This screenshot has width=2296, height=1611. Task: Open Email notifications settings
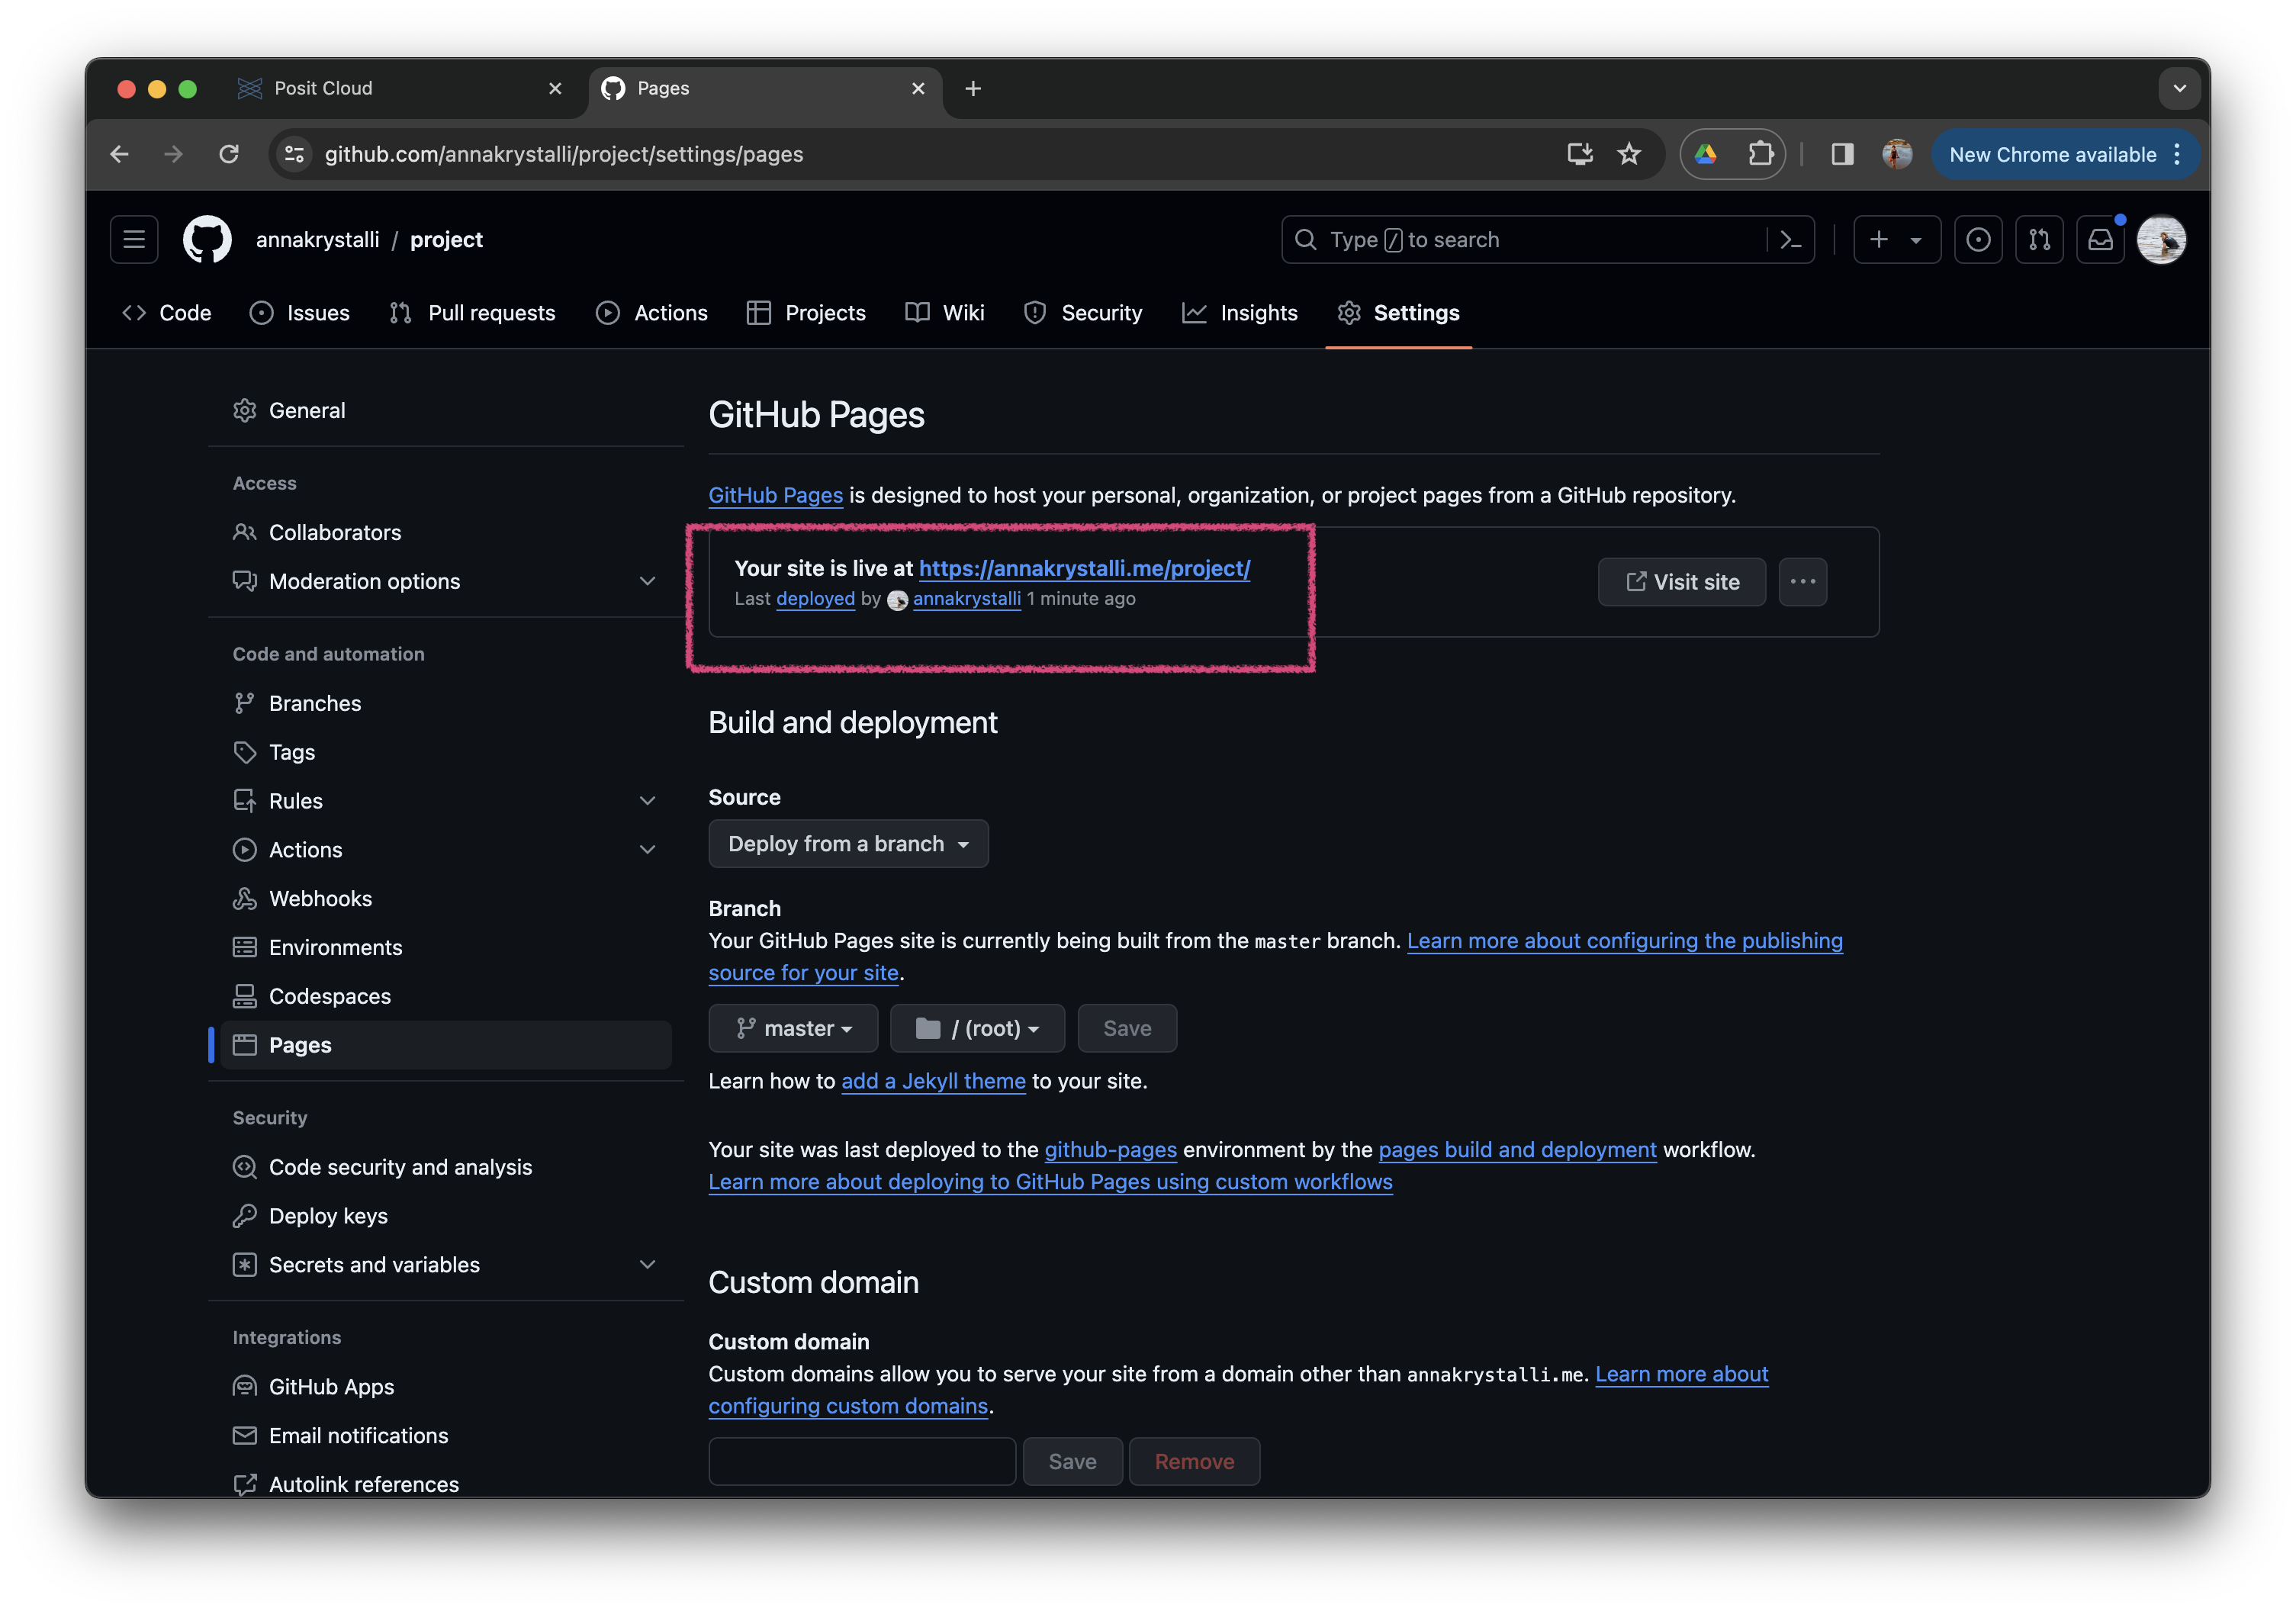pos(445,1436)
